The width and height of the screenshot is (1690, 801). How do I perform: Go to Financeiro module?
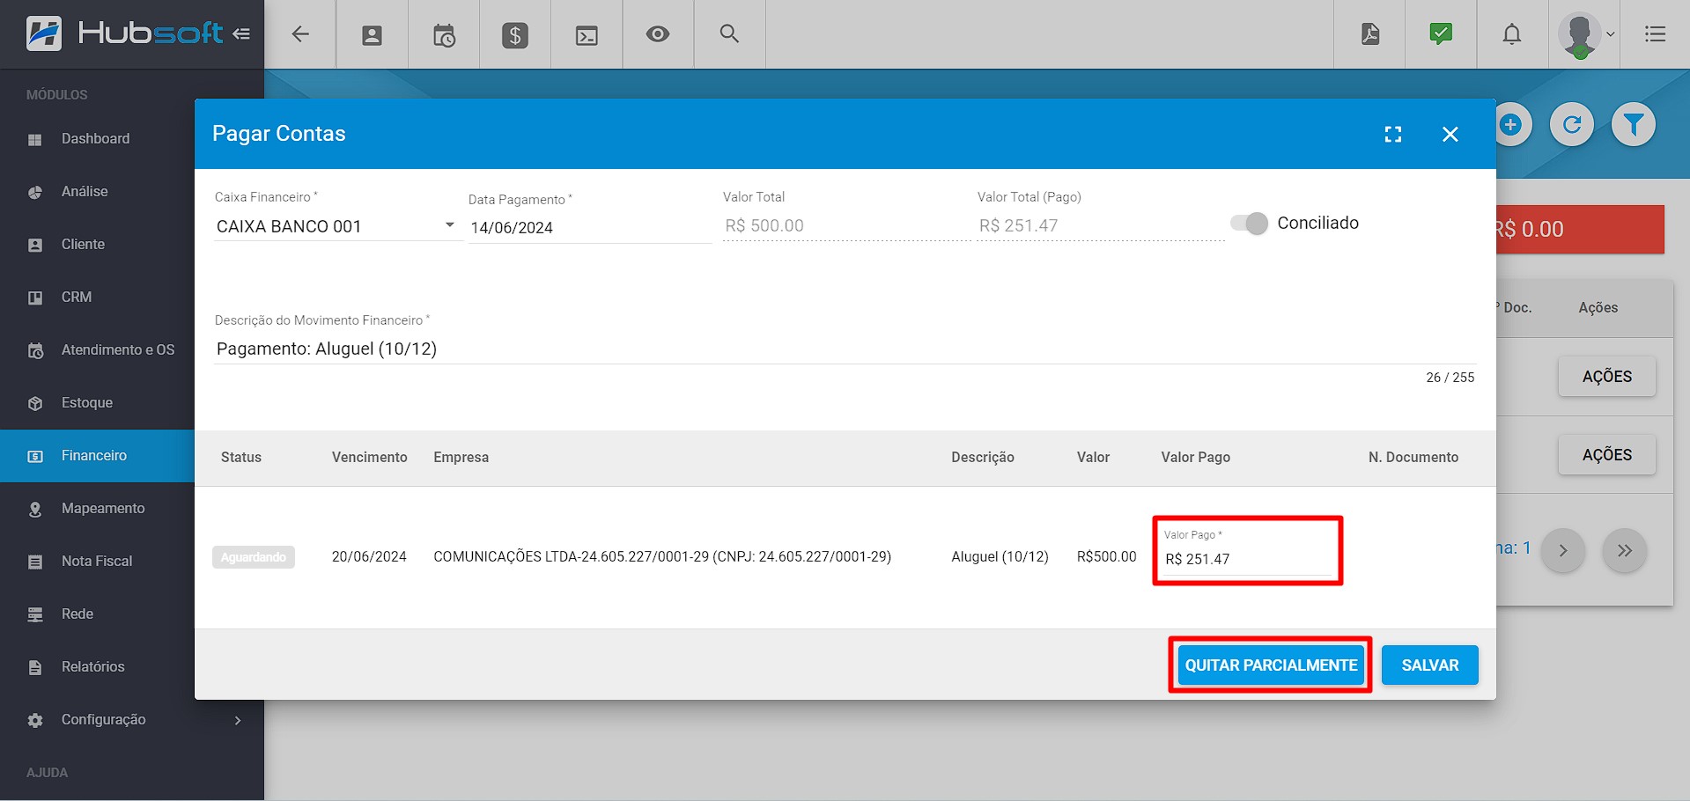pos(94,456)
